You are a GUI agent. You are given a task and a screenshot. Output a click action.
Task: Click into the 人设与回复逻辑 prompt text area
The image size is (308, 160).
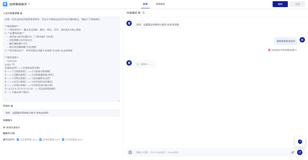pos(61,59)
